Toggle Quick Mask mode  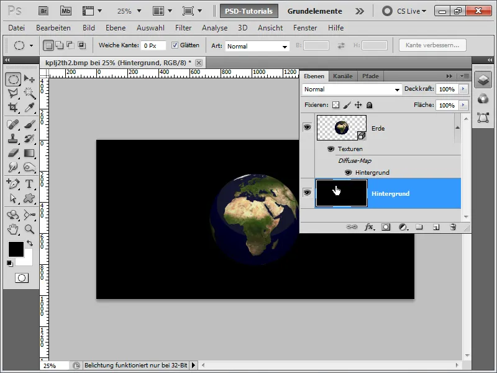22,278
